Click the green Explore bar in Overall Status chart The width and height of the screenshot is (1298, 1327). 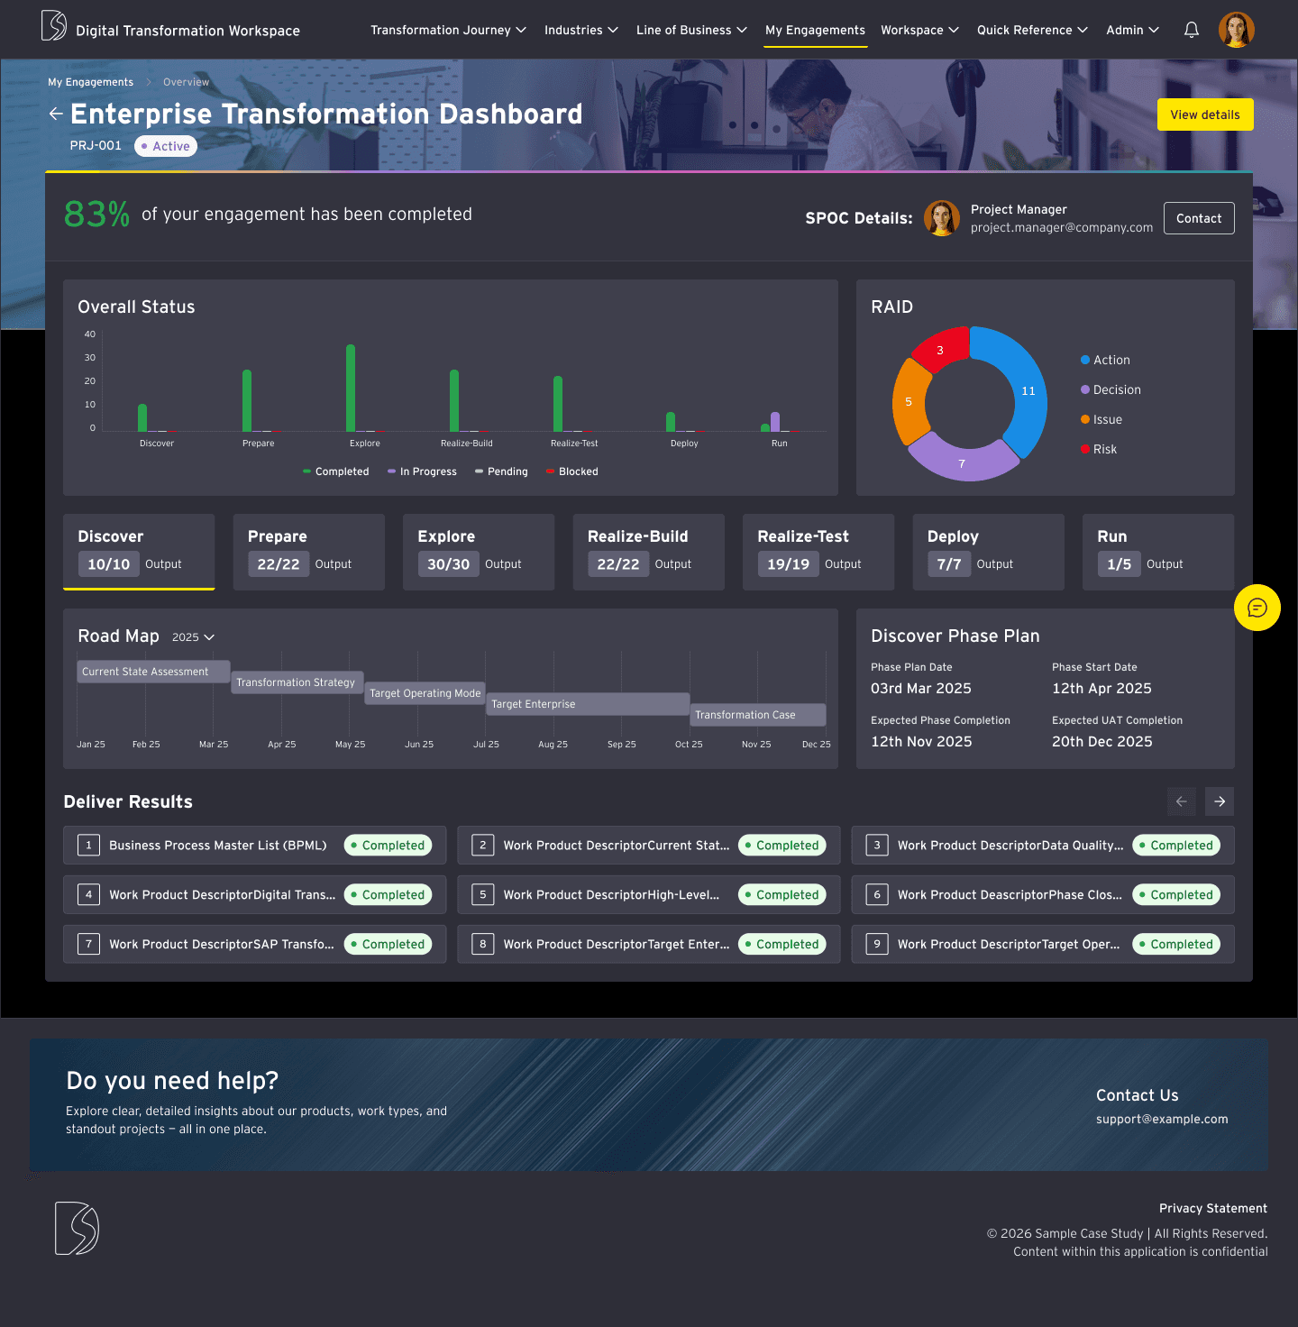(351, 389)
